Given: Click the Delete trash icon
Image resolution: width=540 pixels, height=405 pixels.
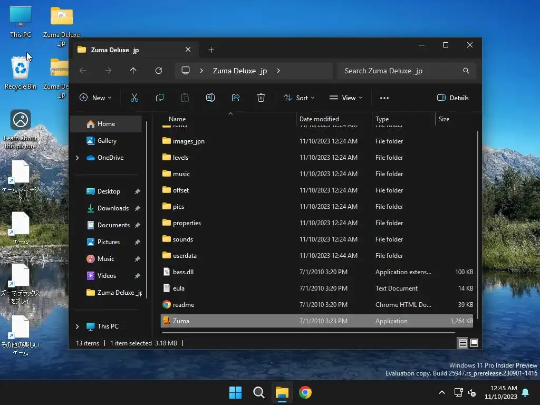Looking at the screenshot, I should pos(261,98).
